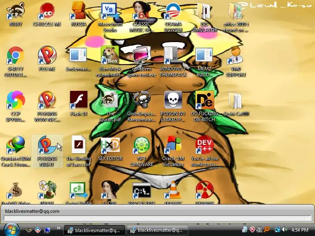Click the 4:54 PM system clock
Viewport: 315px width, 236px height.
(x=300, y=230)
